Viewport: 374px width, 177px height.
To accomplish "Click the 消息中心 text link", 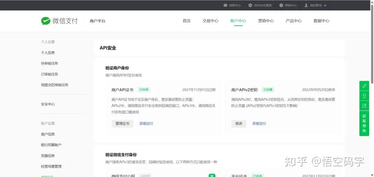I will pos(235,5).
